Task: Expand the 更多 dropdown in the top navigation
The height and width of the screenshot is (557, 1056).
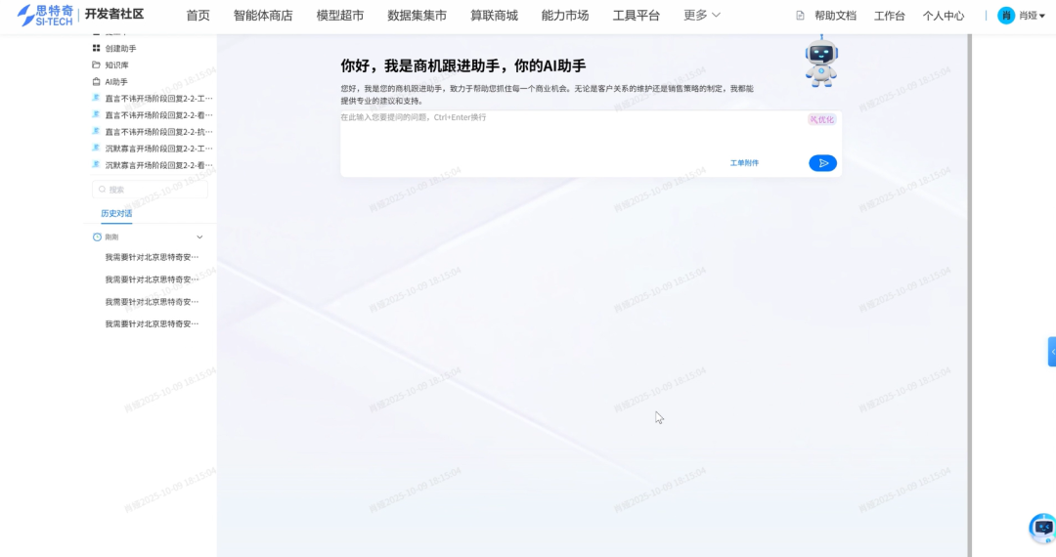Action: coord(702,15)
